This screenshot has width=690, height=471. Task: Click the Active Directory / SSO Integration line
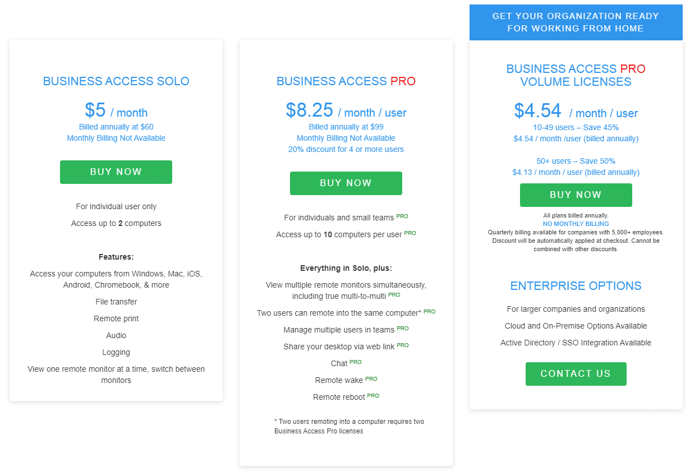click(x=576, y=343)
